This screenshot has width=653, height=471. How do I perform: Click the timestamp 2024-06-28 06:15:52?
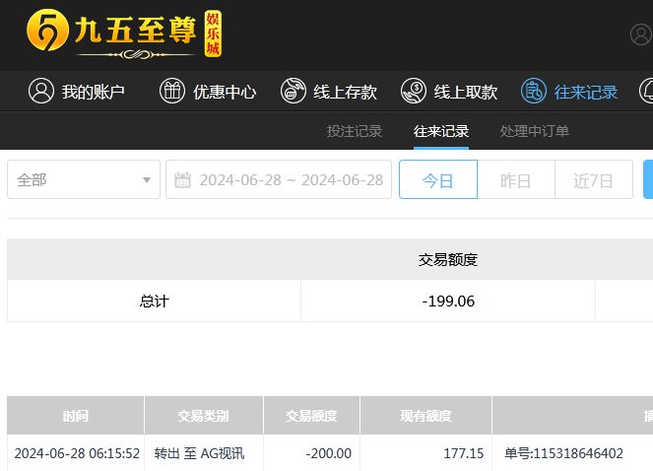coord(77,453)
